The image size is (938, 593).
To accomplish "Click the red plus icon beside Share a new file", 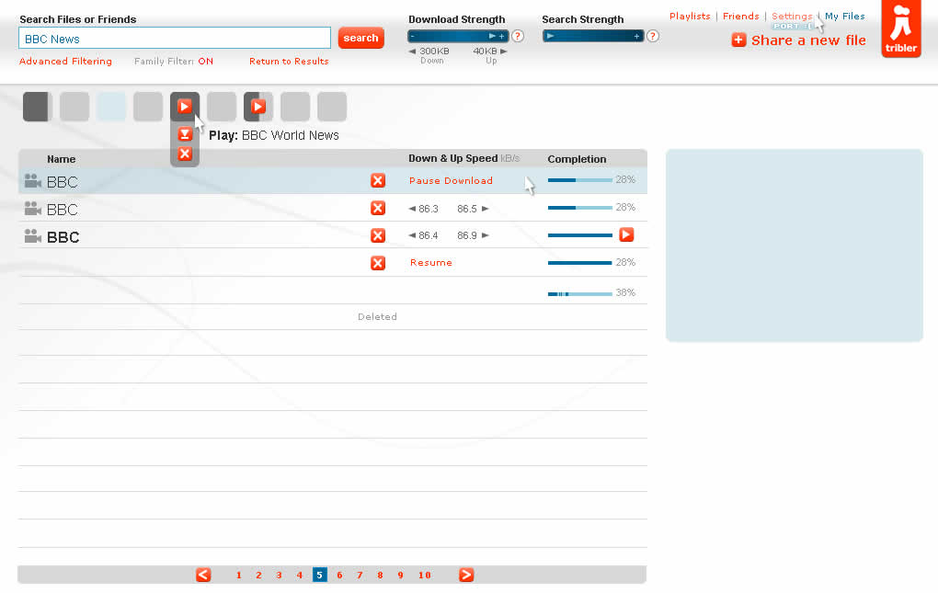I will click(738, 40).
